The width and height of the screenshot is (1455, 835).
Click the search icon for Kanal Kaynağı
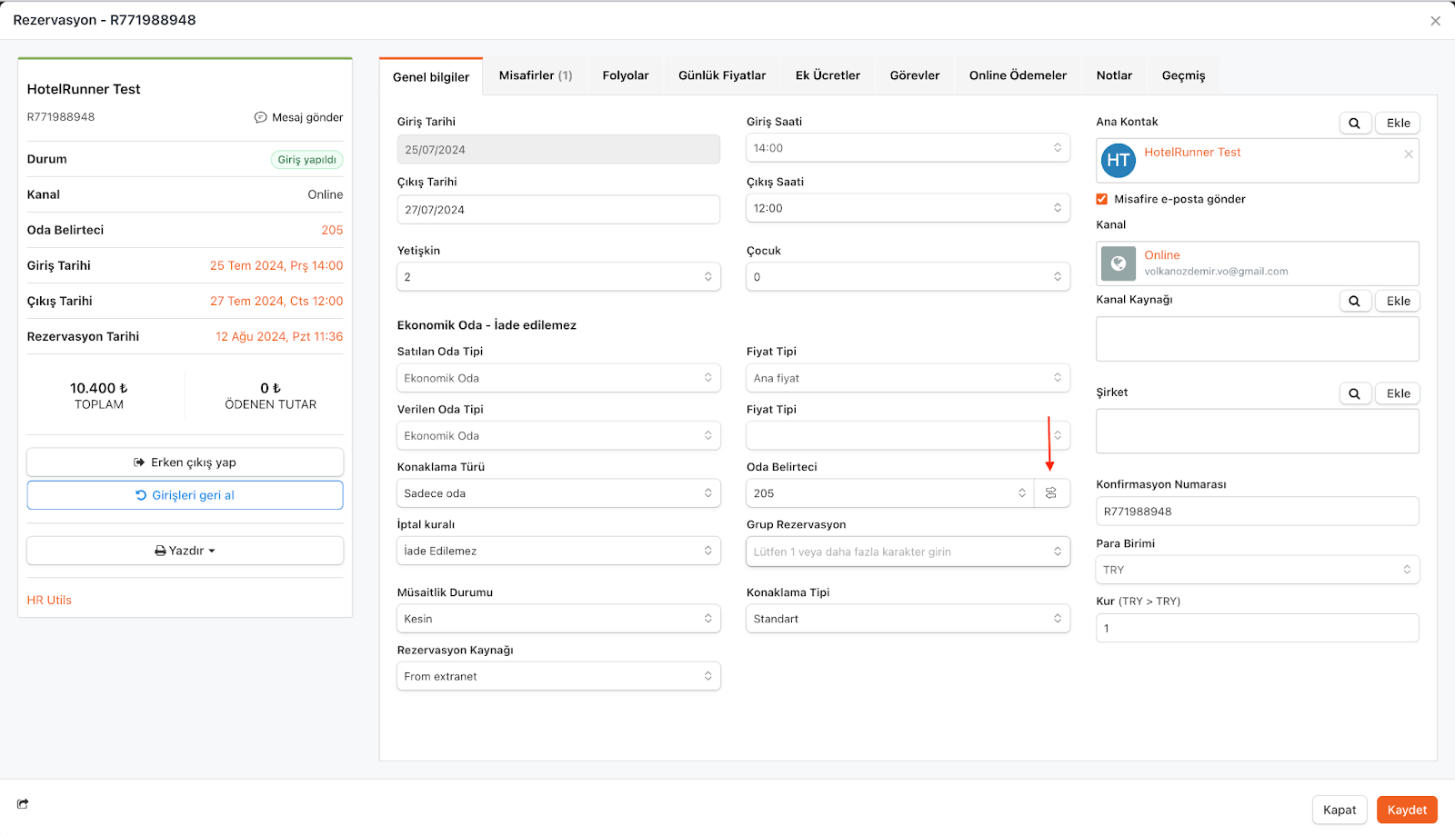(x=1354, y=302)
